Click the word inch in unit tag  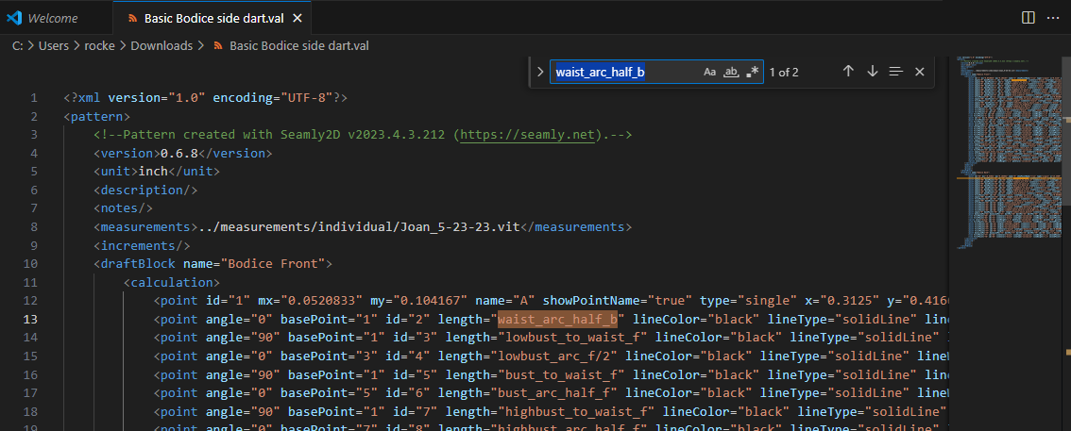[153, 171]
